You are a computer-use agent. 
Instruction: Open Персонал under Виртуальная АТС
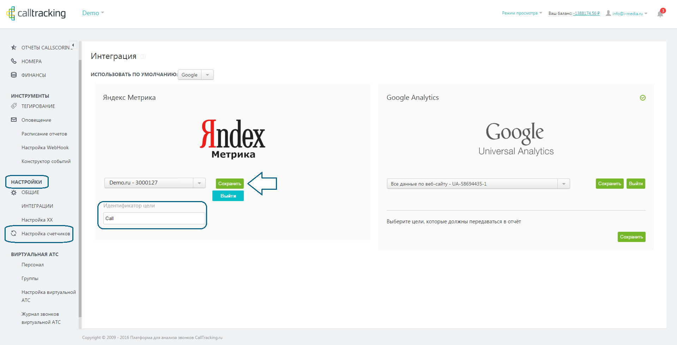32,265
